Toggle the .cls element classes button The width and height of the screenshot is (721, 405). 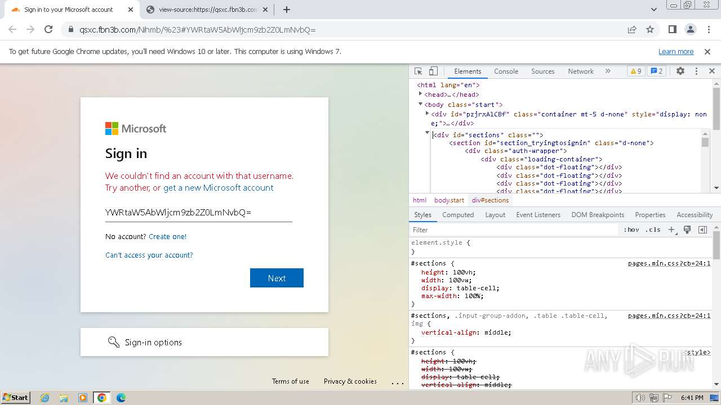[x=653, y=229]
